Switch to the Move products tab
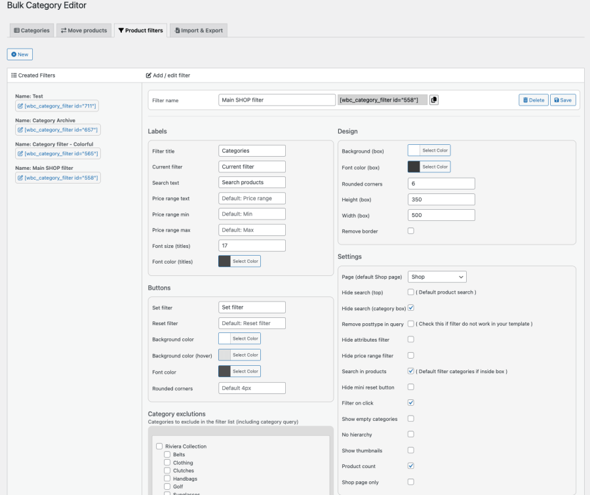Viewport: 590px width, 495px height. click(x=83, y=30)
